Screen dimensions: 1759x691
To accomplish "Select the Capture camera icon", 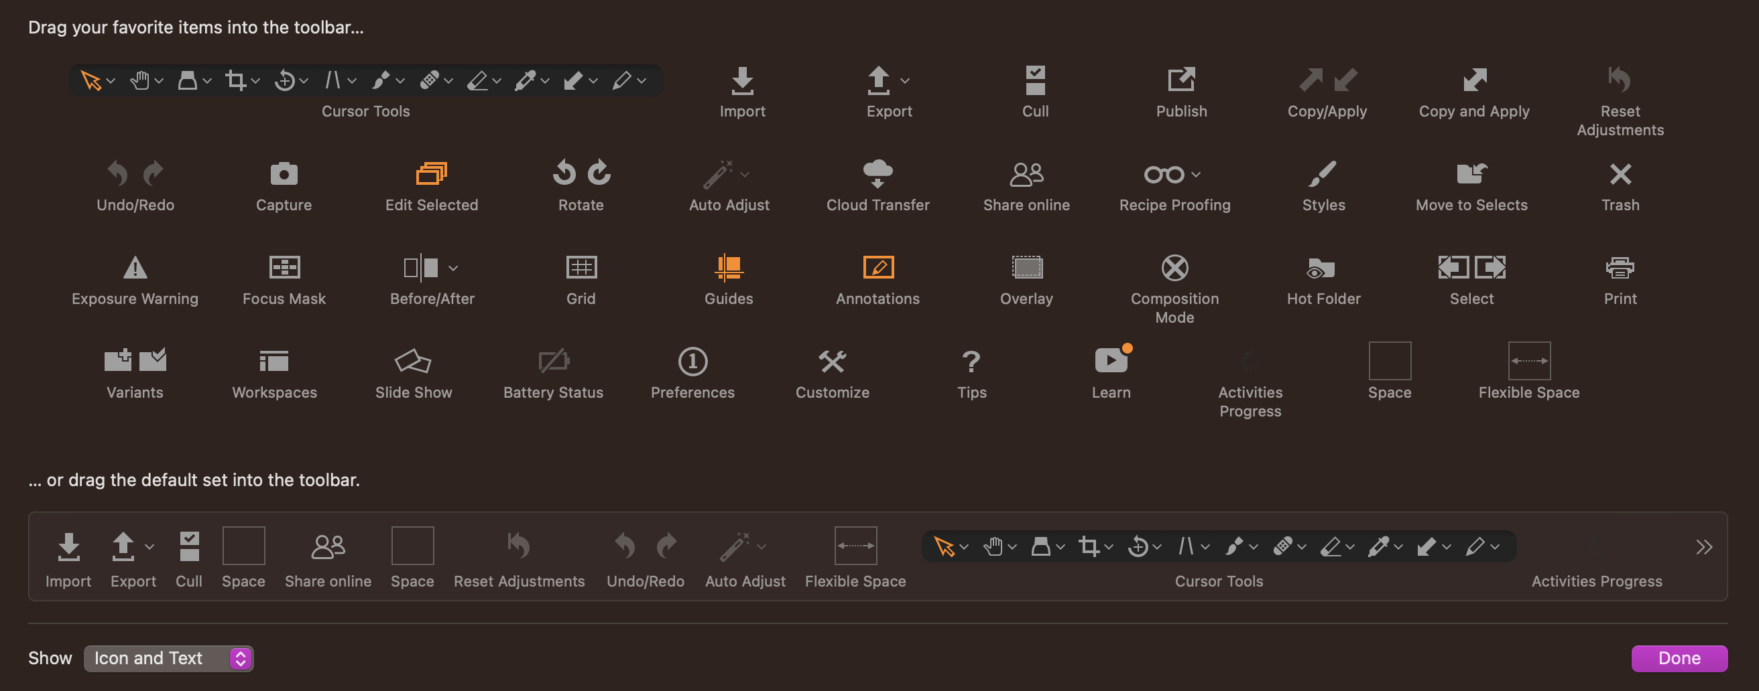I will 284,173.
